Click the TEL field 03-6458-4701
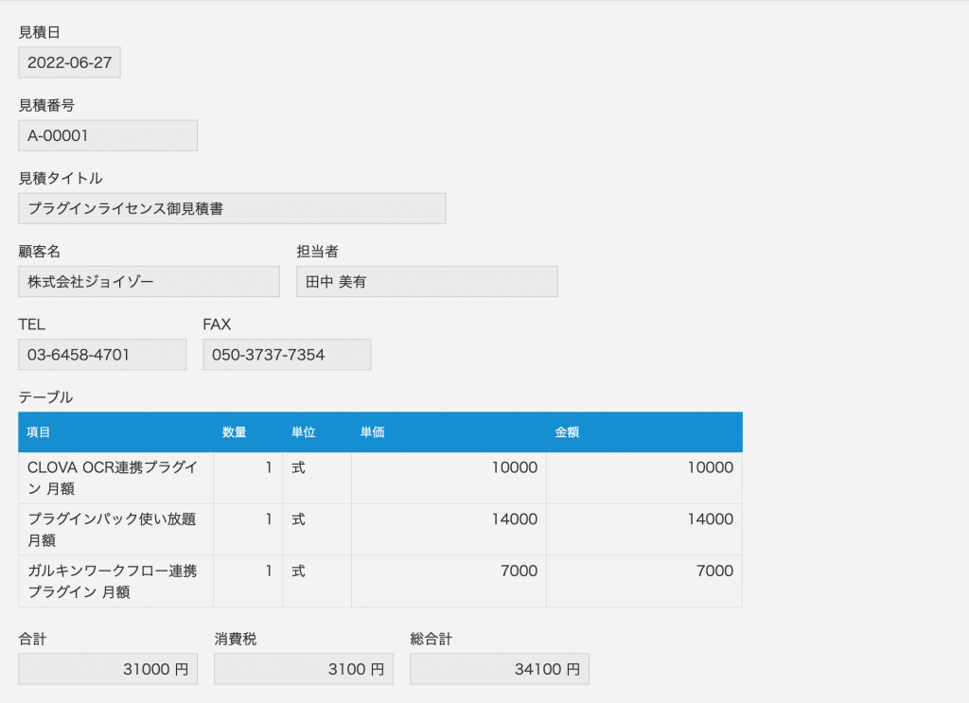 (x=102, y=355)
